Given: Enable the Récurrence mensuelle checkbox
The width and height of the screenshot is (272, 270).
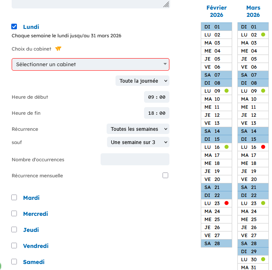Looking at the screenshot, I should (165, 176).
